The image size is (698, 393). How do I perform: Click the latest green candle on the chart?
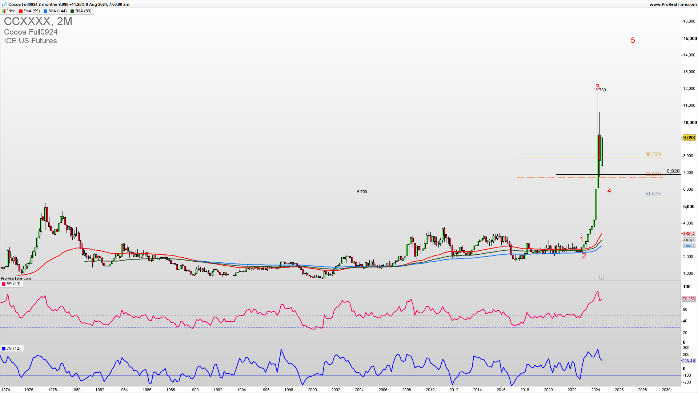click(602, 151)
